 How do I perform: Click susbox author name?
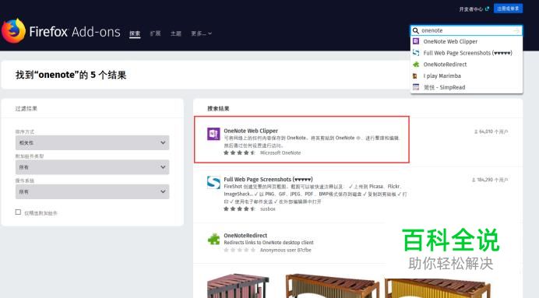[x=268, y=209]
